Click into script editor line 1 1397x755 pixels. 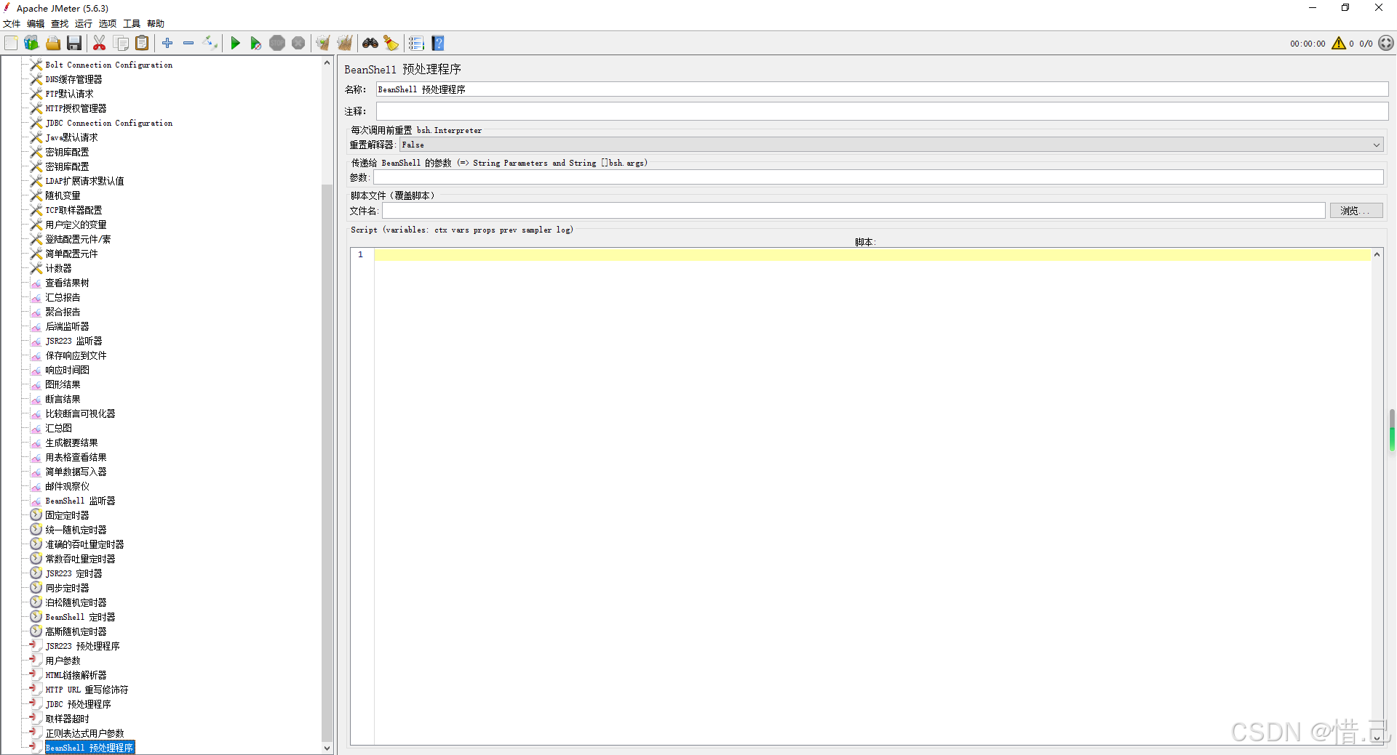(872, 255)
